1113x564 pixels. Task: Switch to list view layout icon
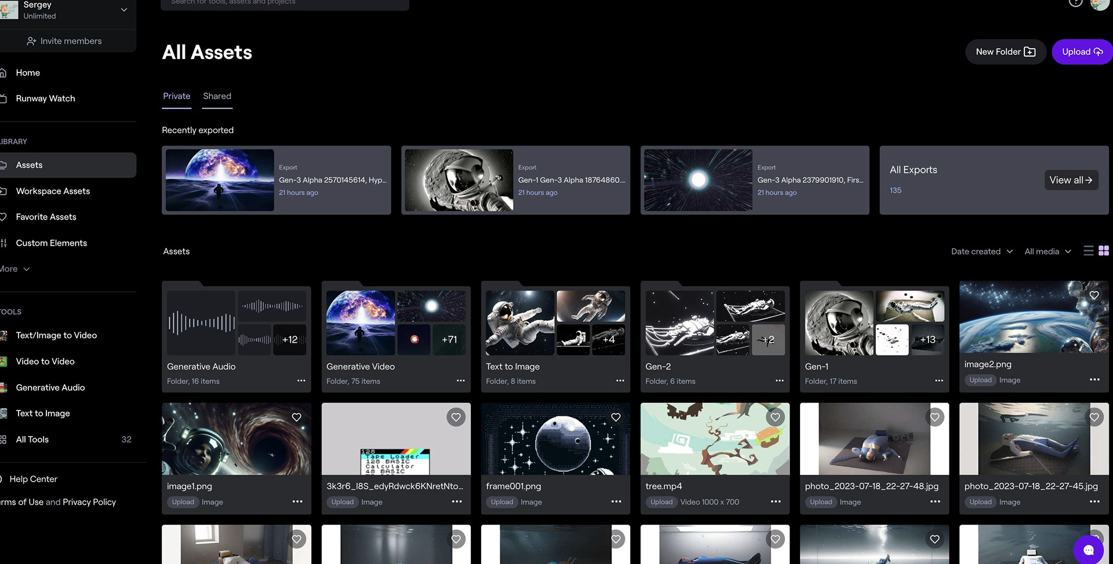1088,251
